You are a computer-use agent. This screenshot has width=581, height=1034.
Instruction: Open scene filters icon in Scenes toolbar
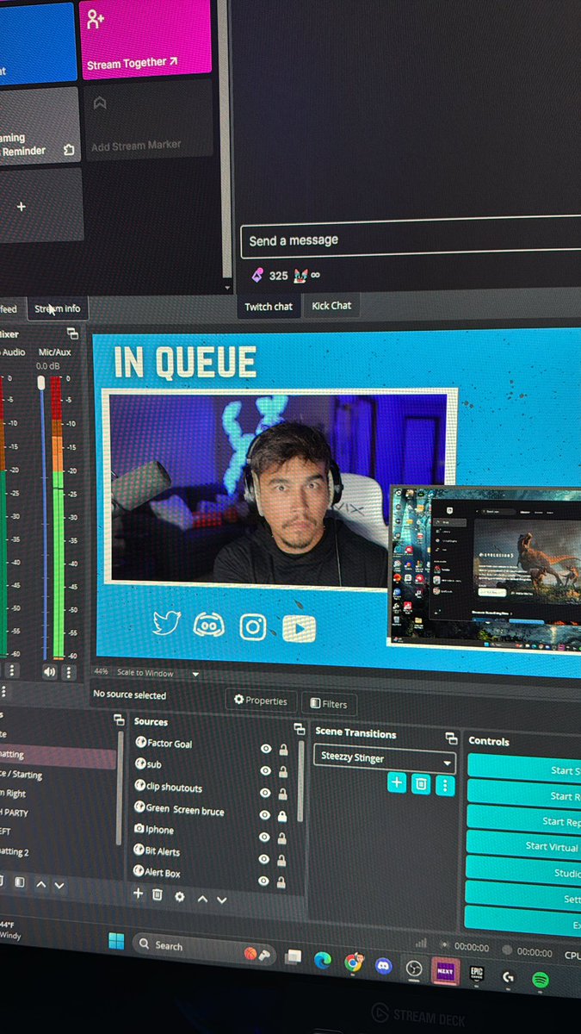[x=19, y=882]
